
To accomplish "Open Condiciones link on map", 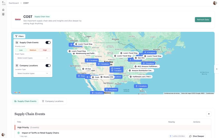I will tap(210, 93).
